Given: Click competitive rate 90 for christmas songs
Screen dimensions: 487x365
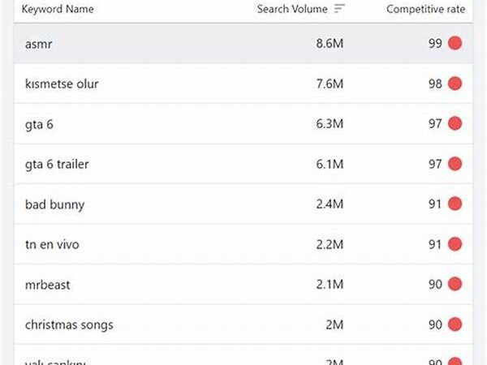Looking at the screenshot, I should pos(435,325).
